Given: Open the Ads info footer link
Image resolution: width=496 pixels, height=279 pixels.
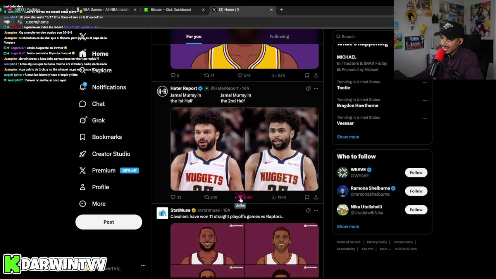Looking at the screenshot, I should click(x=367, y=249).
